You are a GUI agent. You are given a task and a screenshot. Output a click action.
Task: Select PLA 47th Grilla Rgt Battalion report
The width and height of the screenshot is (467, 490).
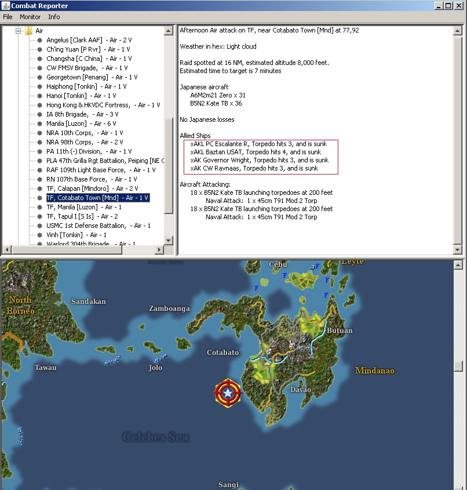point(105,161)
